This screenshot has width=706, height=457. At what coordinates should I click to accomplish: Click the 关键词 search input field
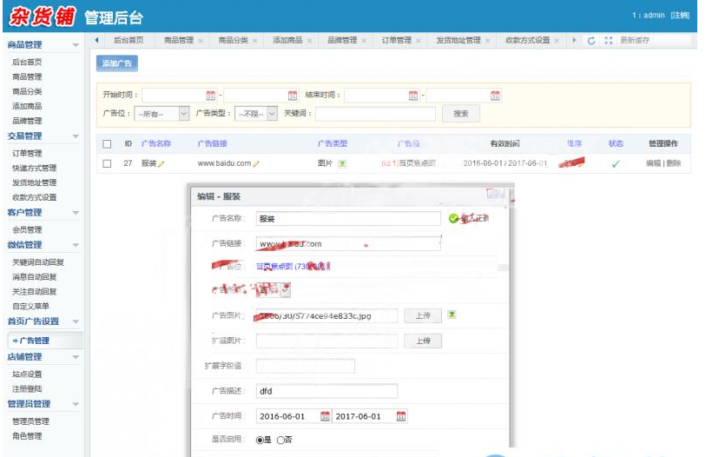click(x=374, y=114)
